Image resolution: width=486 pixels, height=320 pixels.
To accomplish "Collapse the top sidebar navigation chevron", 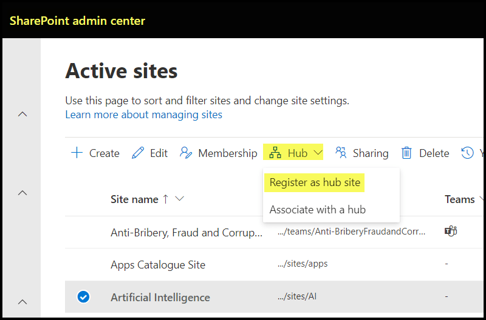I will (x=22, y=114).
